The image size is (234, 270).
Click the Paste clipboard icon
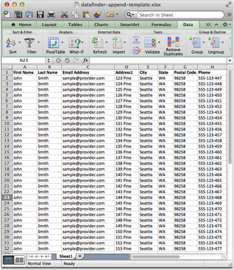(86, 15)
